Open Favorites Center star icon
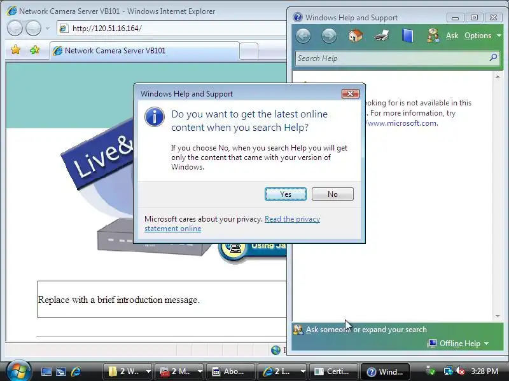This screenshot has height=381, width=509. pyautogui.click(x=15, y=50)
